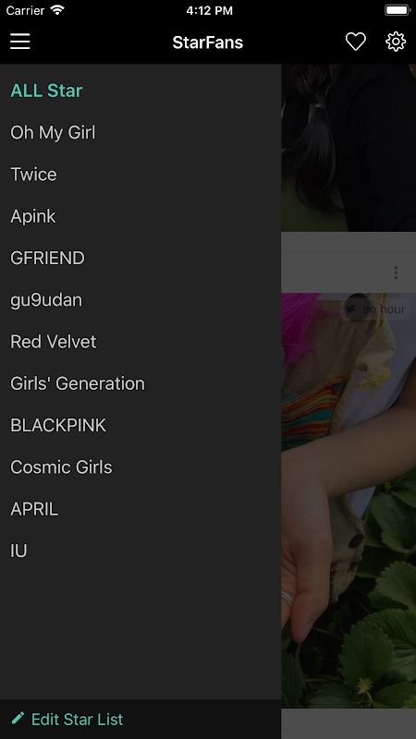Choose Oh My Girl from the list
416x739 pixels.
pos(53,132)
